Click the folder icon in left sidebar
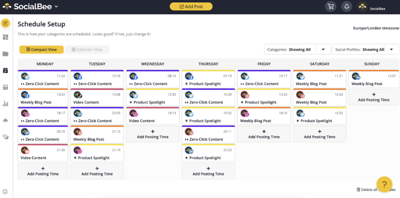Screen dimensions: 400x198 point(5,54)
